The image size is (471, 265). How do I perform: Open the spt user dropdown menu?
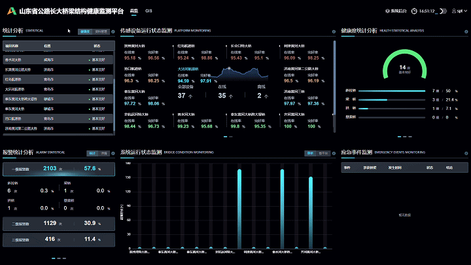click(x=460, y=11)
